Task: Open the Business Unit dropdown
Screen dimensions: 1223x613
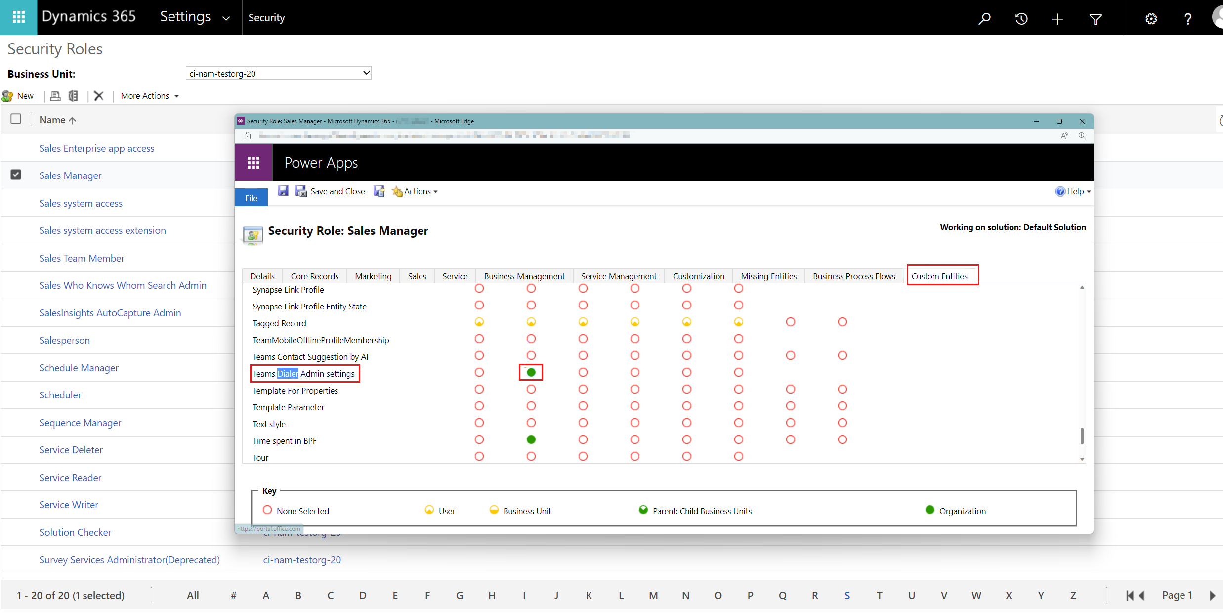Action: pyautogui.click(x=279, y=73)
